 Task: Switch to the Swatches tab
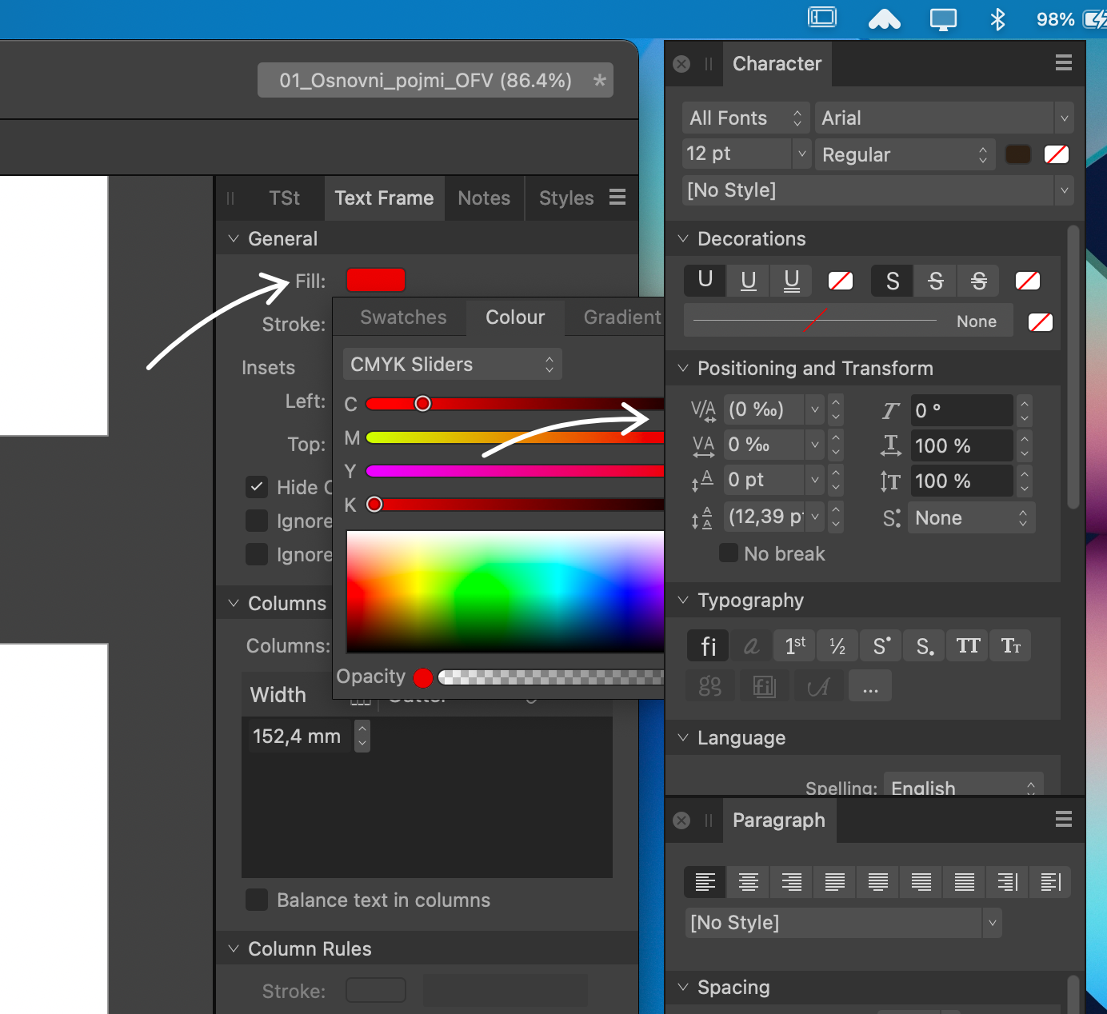click(x=403, y=317)
